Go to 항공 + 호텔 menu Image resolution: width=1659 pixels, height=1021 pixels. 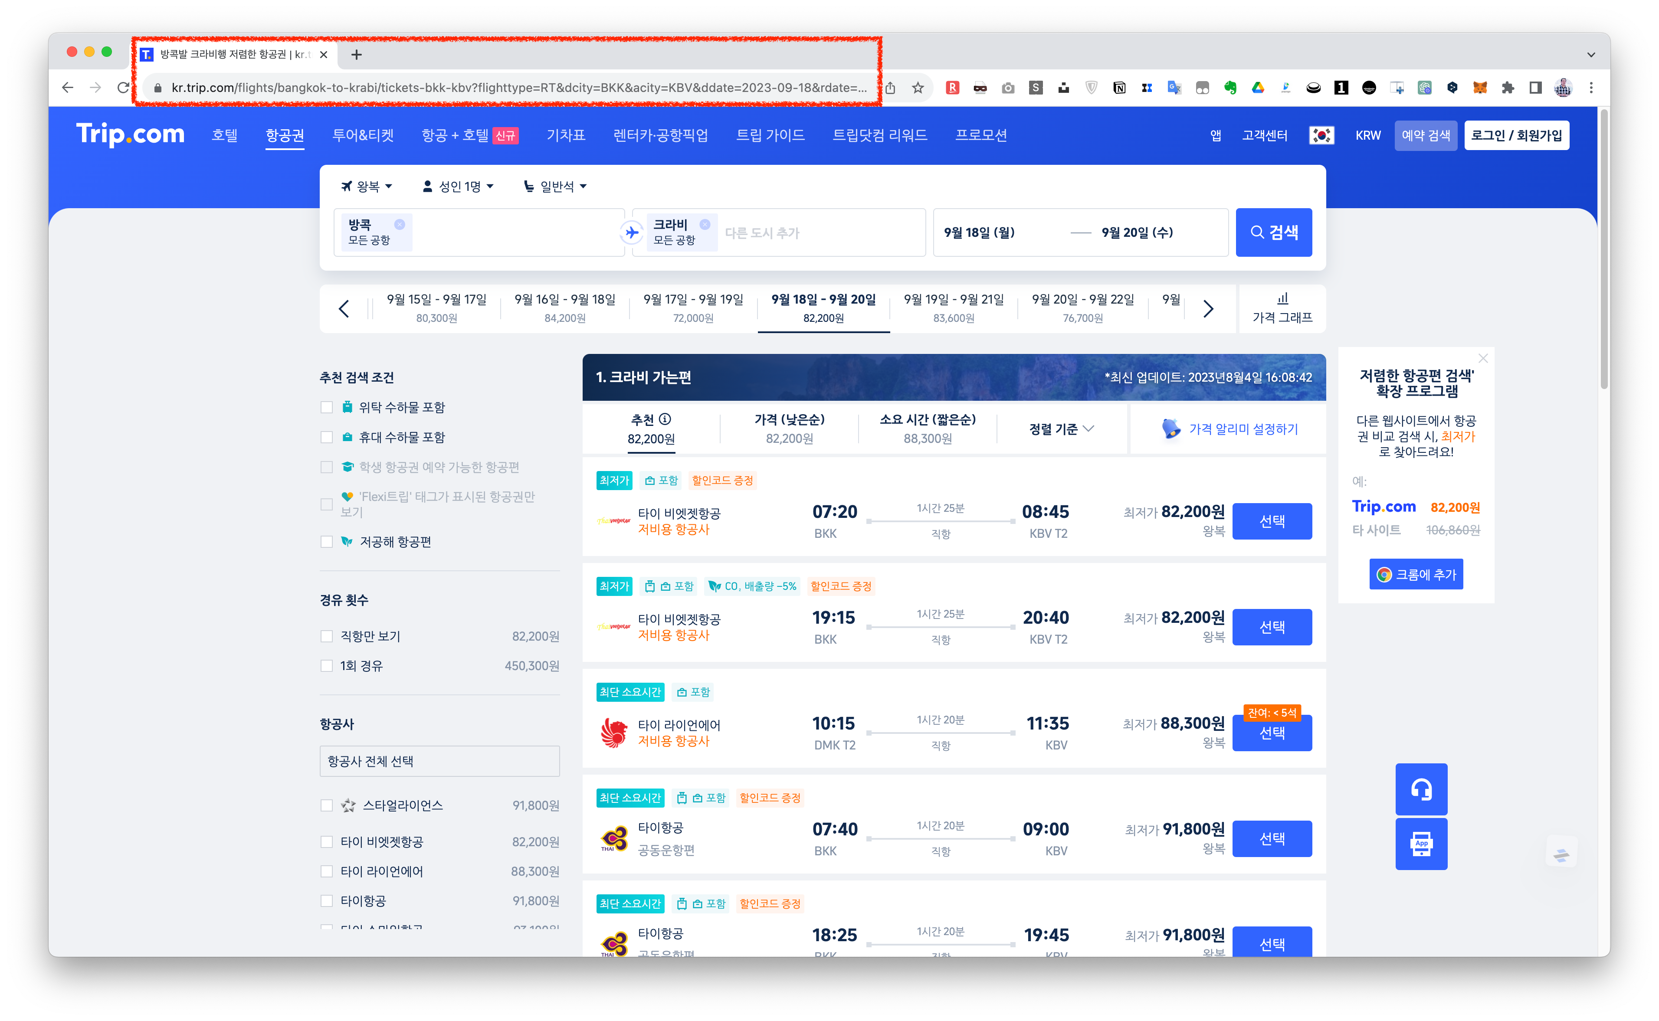click(469, 135)
